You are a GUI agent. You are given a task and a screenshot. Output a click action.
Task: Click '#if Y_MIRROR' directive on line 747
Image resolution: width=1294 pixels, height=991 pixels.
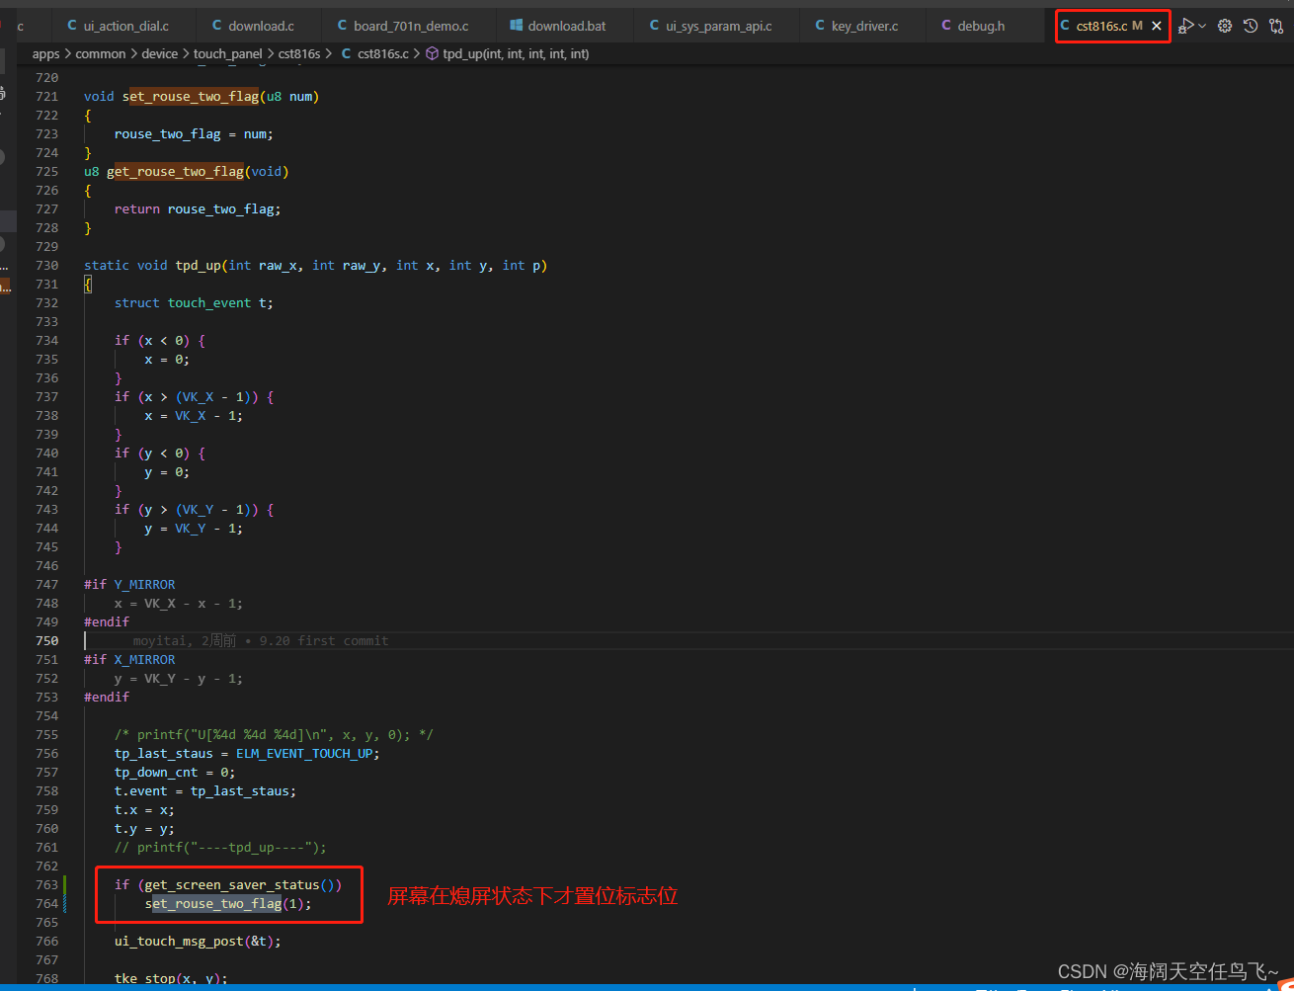point(129,584)
